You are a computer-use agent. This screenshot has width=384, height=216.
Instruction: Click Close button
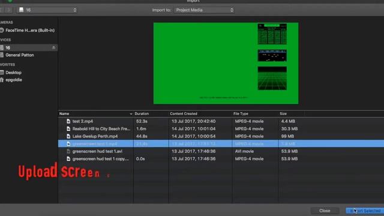point(325,211)
